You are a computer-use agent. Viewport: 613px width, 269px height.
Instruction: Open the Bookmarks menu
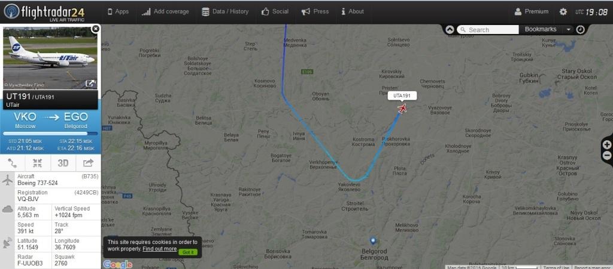pyautogui.click(x=541, y=30)
